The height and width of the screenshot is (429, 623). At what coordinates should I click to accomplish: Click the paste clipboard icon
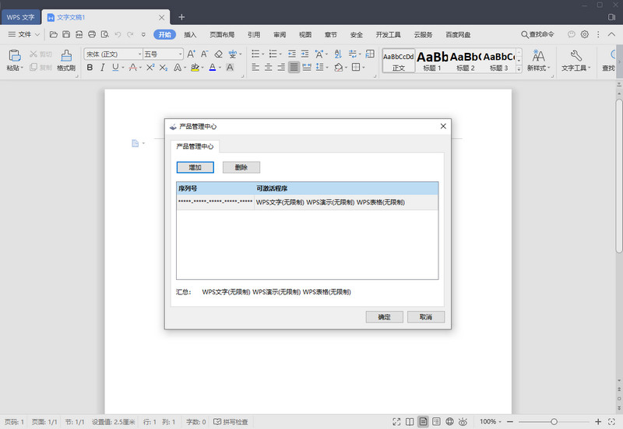pos(14,55)
